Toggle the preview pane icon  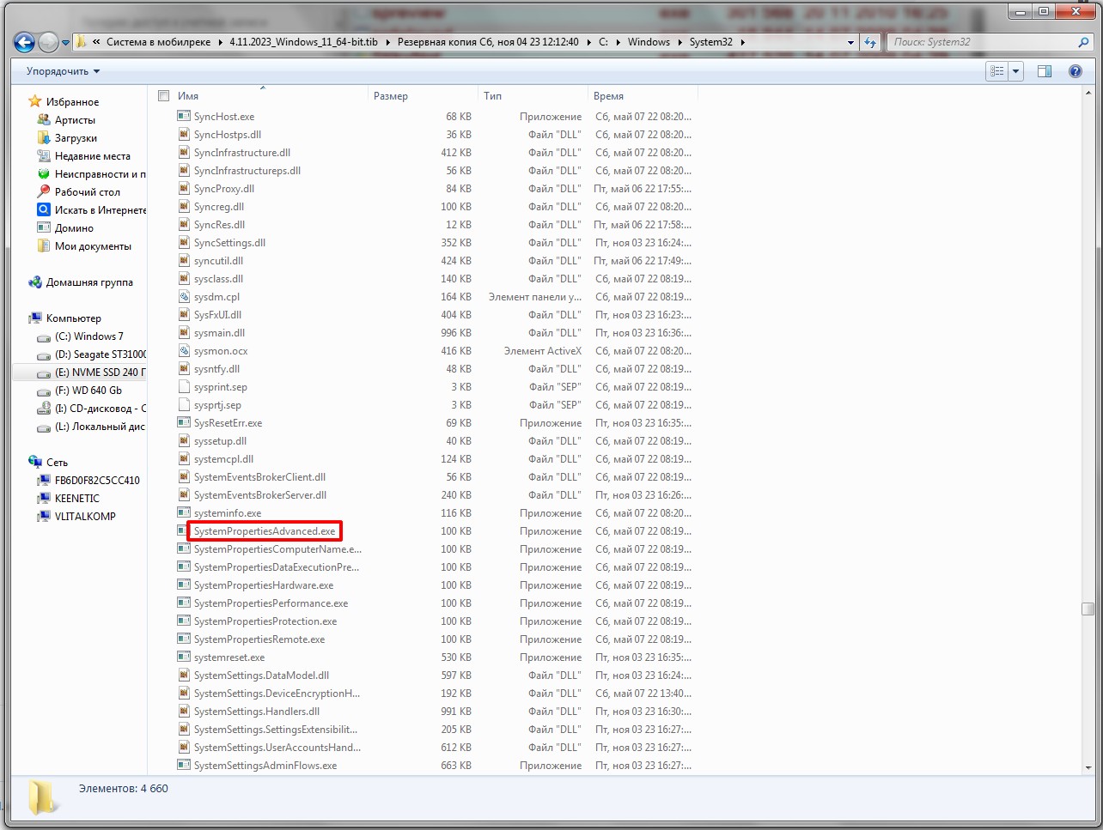[1045, 71]
